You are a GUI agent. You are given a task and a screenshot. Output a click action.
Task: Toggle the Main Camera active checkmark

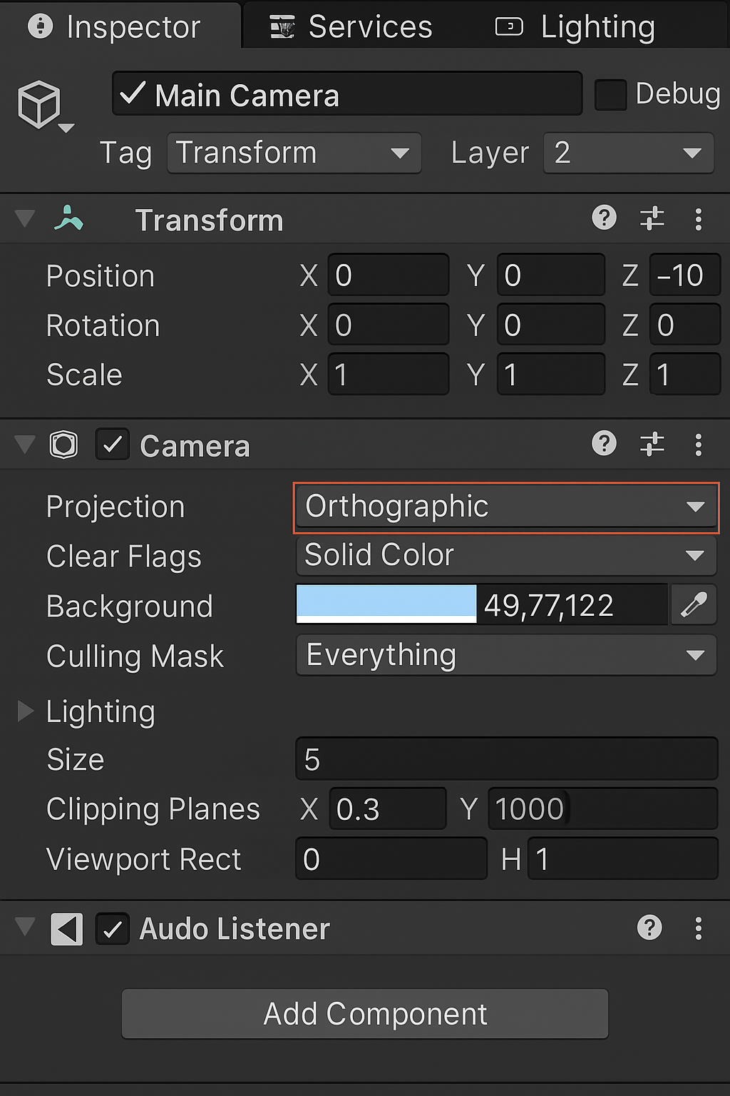click(x=133, y=93)
